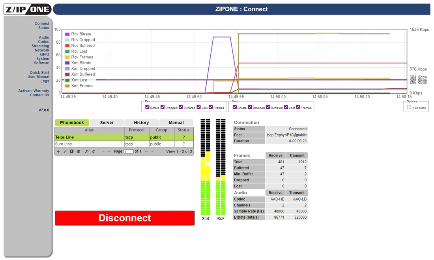Go to last phonebook page icon
Viewport: 434px width, 260px height.
click(153, 151)
